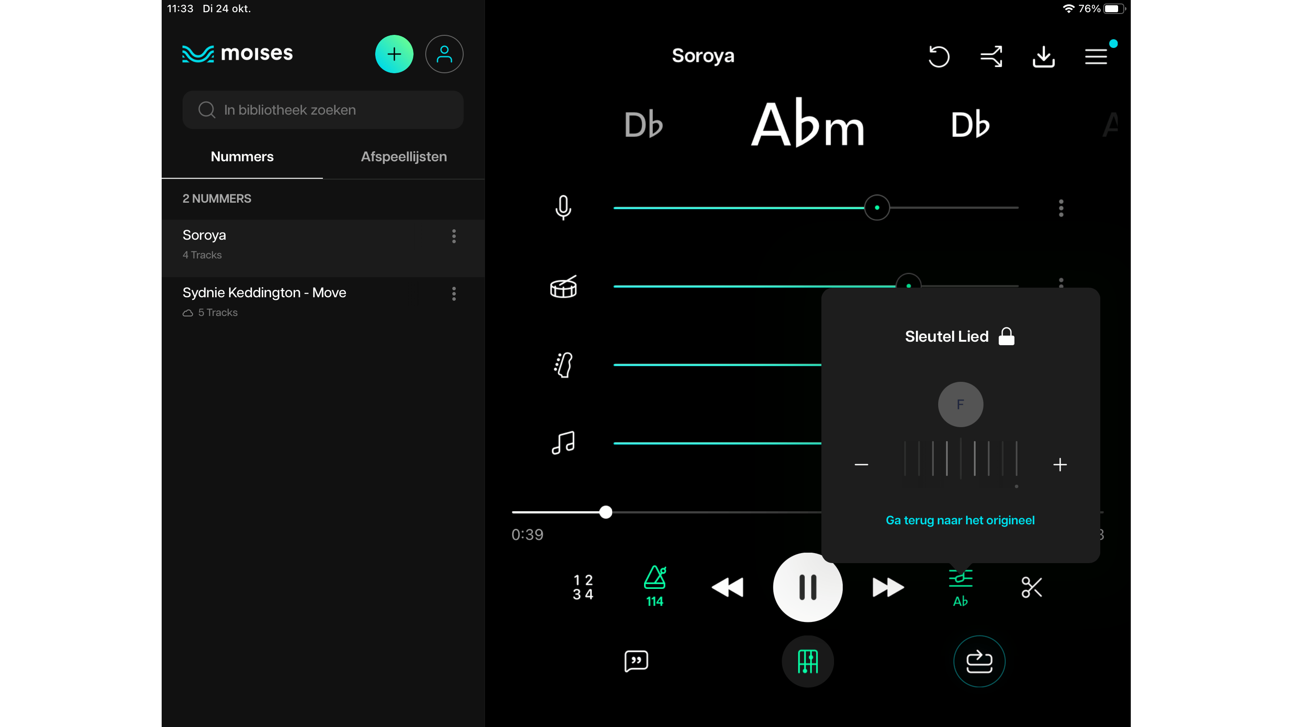
Task: Open options for Sydnie Keddington - Move
Action: click(454, 294)
